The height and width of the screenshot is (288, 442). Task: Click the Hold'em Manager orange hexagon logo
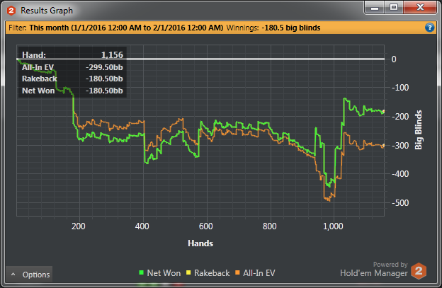tap(419, 271)
